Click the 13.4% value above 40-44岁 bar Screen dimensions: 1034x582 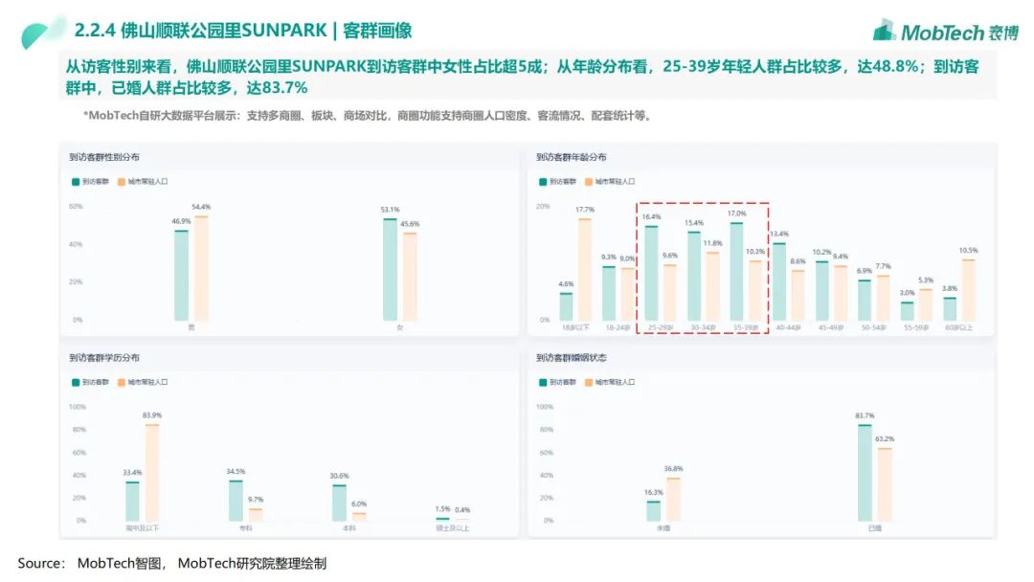point(779,234)
